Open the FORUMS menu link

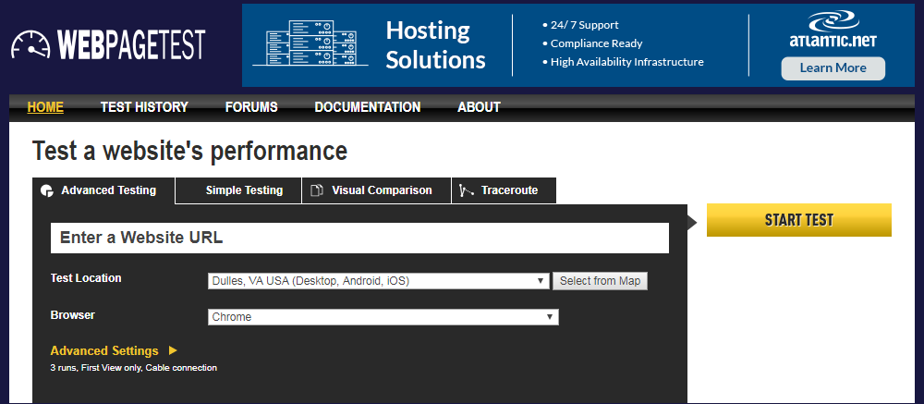[251, 107]
